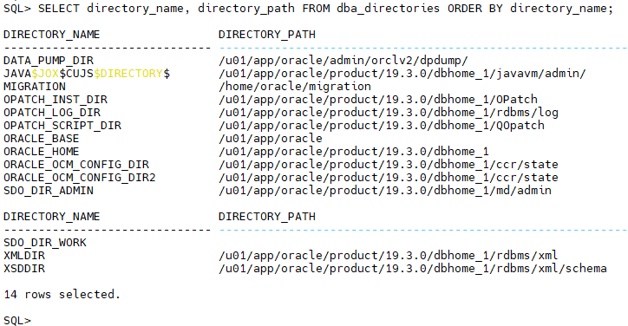Click the OPATCH_INST_DIR row name
This screenshot has width=628, height=326.
pyautogui.click(x=56, y=100)
